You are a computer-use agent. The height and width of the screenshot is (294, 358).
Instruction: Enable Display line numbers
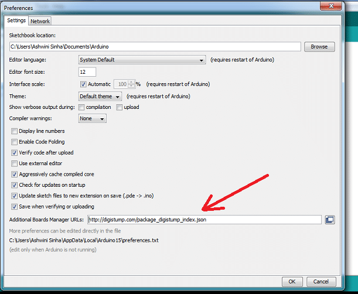15,131
